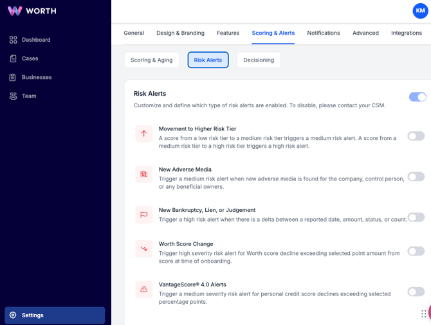Go to Cases in sidebar

click(x=30, y=58)
